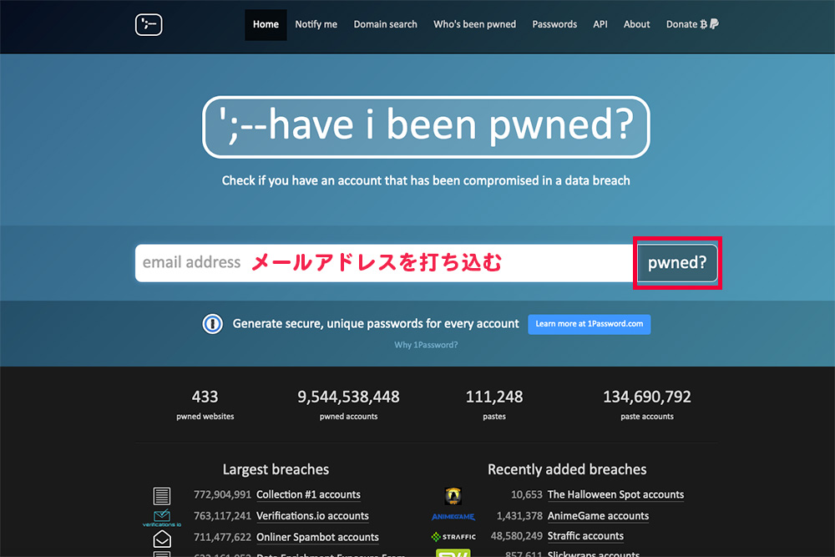Click the Onliner Spambot envelope icon
The width and height of the screenshot is (835, 557).
pos(162,537)
